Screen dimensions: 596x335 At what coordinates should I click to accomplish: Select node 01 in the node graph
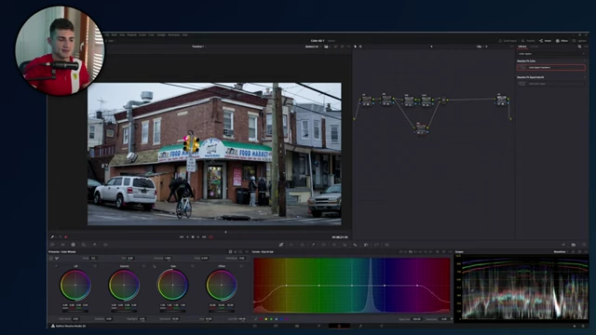(x=366, y=100)
